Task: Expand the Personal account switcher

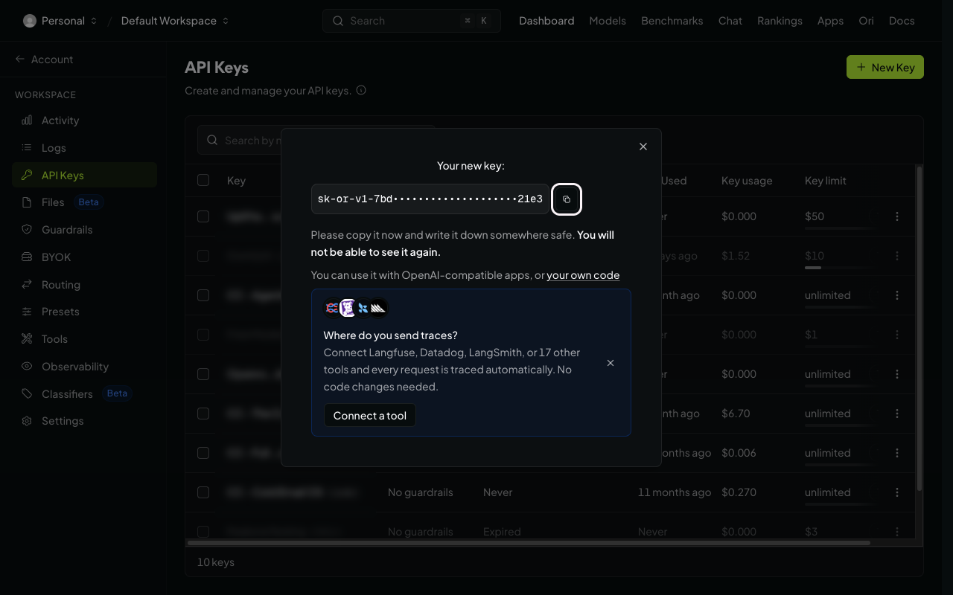Action: (x=60, y=21)
